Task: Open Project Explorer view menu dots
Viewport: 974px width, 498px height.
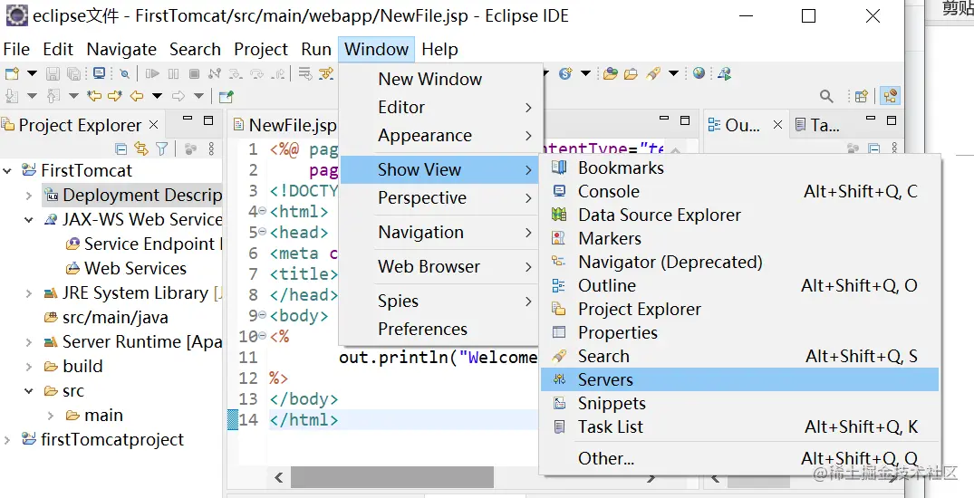Action: click(211, 149)
